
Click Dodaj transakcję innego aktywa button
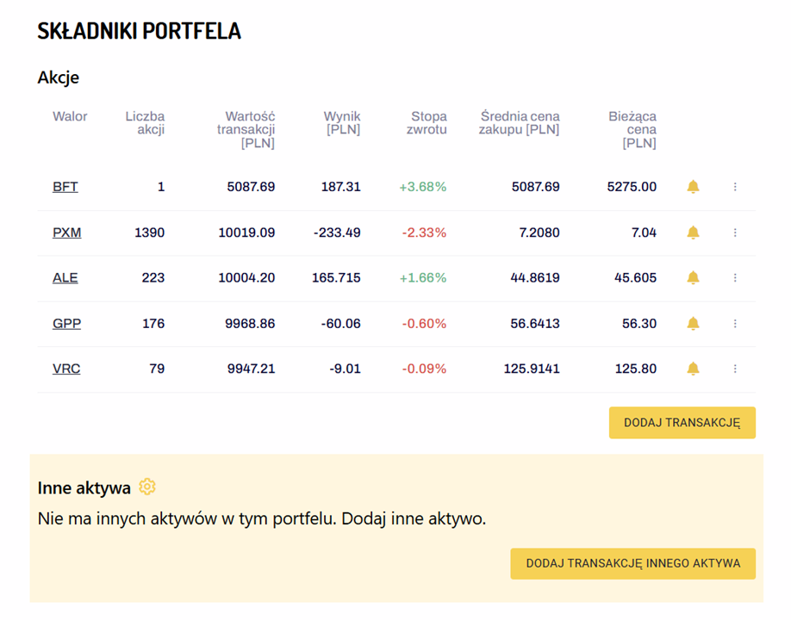coord(633,563)
